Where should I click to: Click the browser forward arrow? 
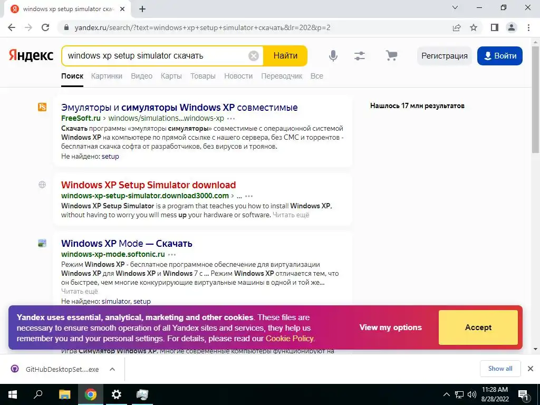[x=28, y=27]
